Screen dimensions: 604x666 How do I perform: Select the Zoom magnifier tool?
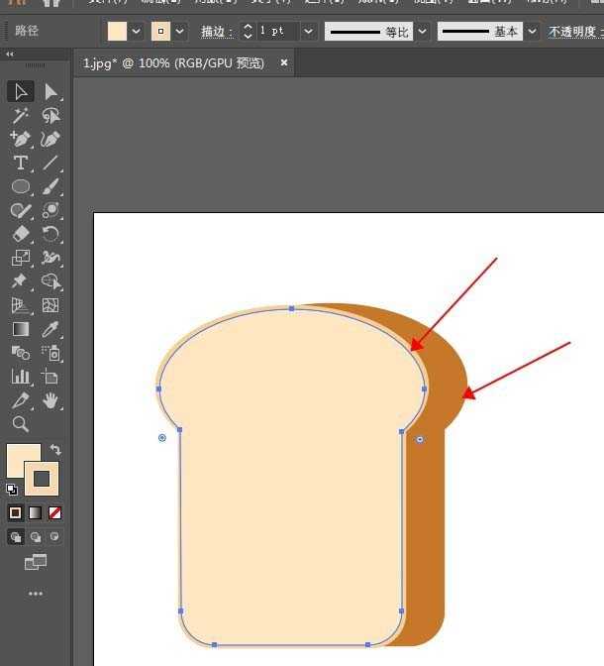[20, 424]
